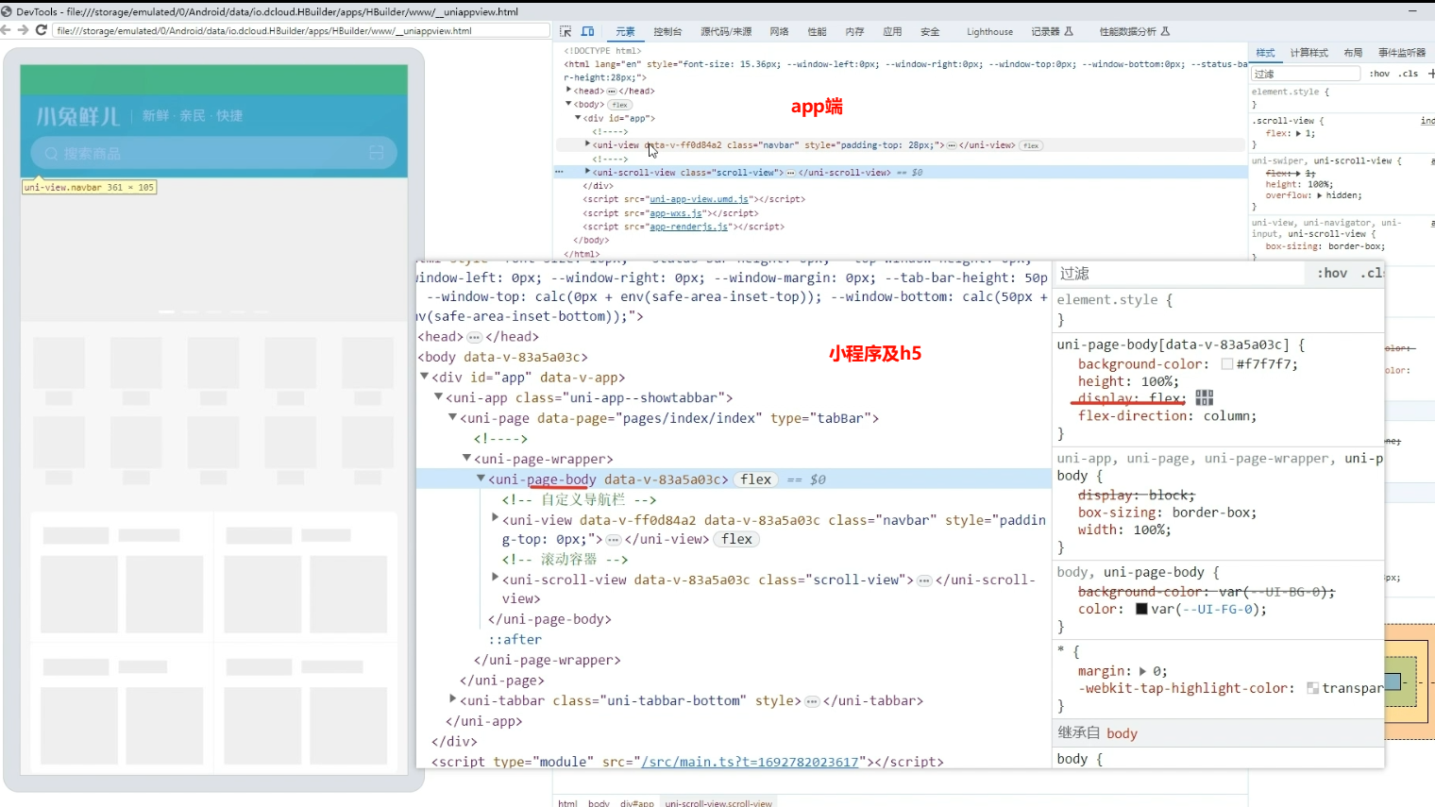Select the 样式 sidebar tab

(x=1265, y=53)
